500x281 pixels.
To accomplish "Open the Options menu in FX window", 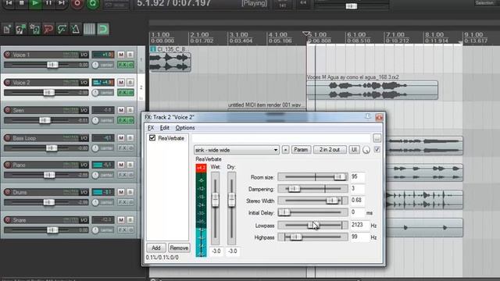I will point(185,128).
